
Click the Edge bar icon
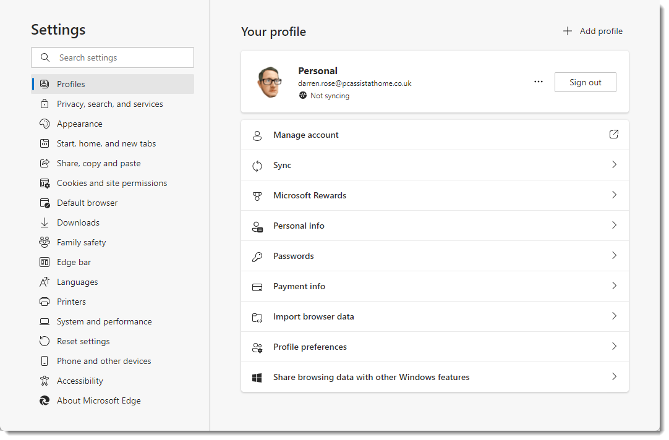pyautogui.click(x=45, y=262)
